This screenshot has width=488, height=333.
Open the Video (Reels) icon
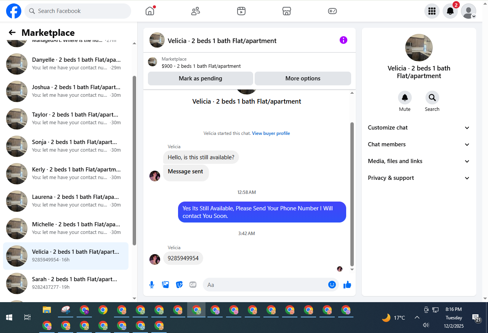click(241, 11)
